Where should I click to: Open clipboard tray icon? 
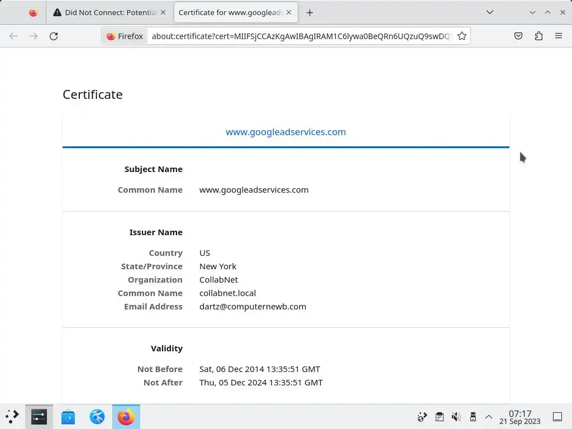tap(440, 417)
